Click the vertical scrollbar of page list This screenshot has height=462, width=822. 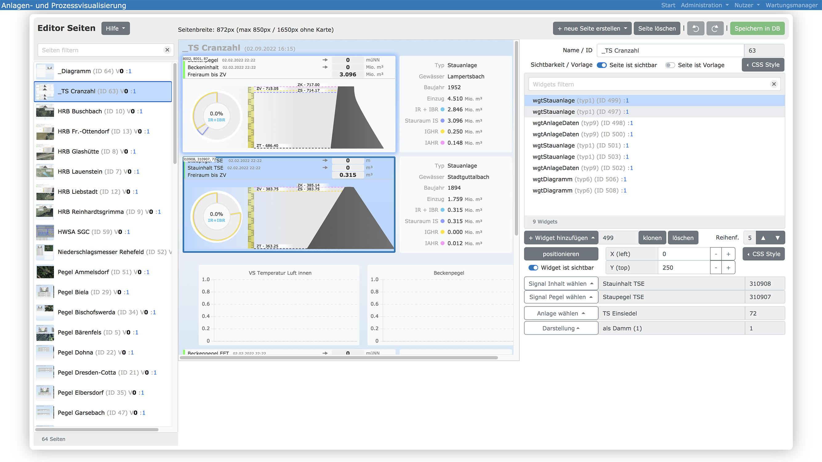(x=175, y=113)
